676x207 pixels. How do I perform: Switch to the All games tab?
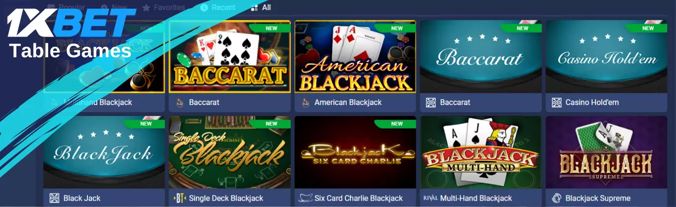tap(261, 8)
